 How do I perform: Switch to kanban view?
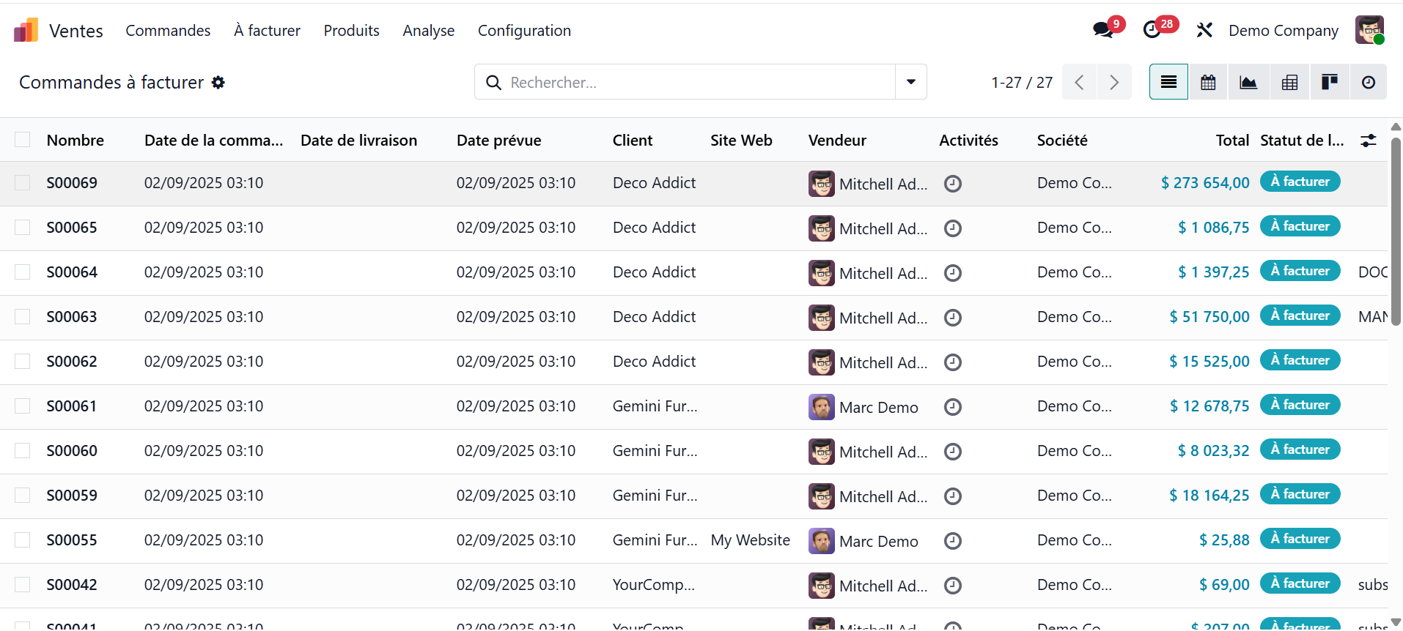coord(1329,82)
